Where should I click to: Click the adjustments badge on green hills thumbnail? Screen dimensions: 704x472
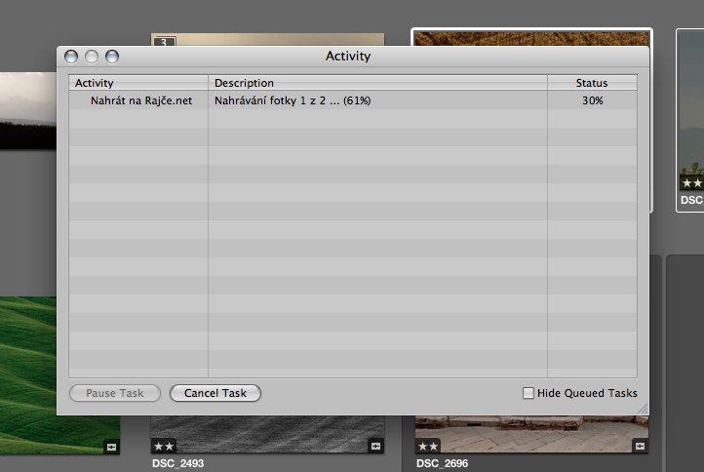click(x=112, y=447)
